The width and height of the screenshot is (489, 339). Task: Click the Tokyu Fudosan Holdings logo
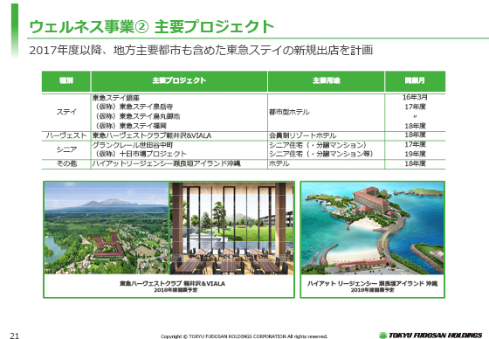430,336
